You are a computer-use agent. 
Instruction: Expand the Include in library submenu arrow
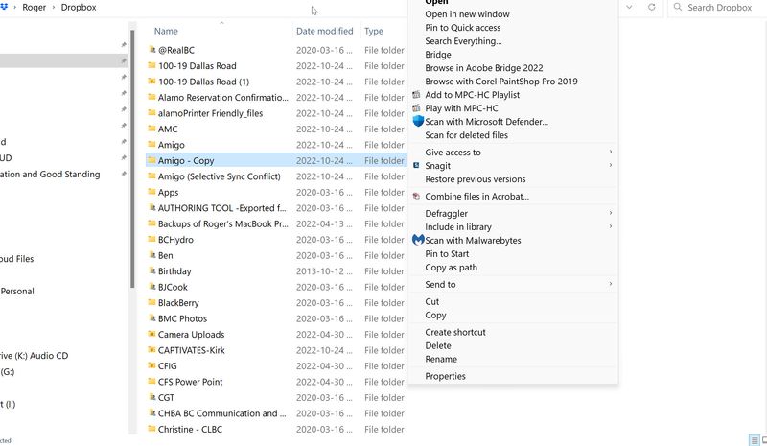611,226
